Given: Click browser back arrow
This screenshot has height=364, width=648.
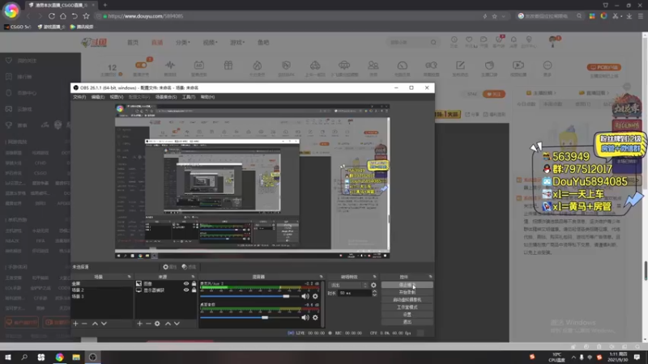Looking at the screenshot, I should pyautogui.click(x=28, y=16).
